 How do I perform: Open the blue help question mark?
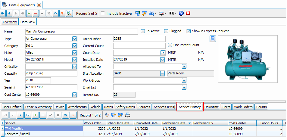pos(181,13)
